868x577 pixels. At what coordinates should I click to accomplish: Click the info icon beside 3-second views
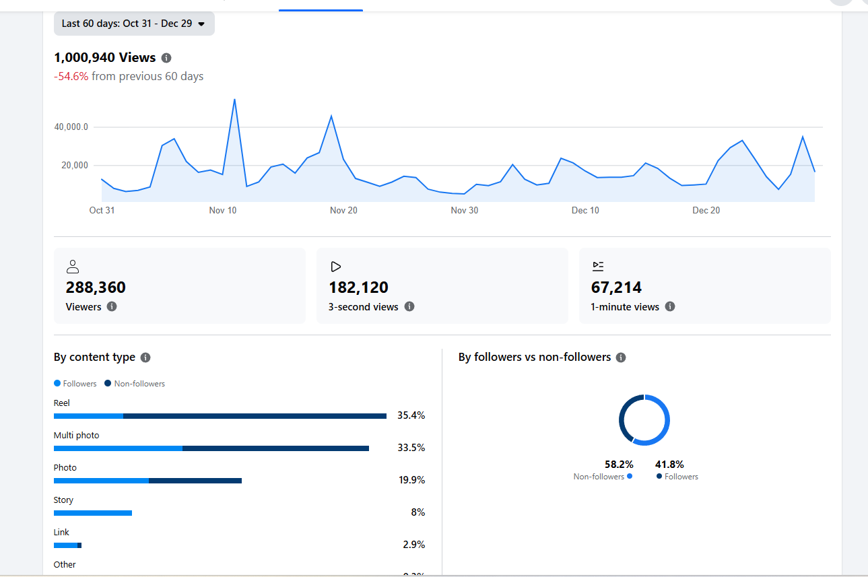409,306
